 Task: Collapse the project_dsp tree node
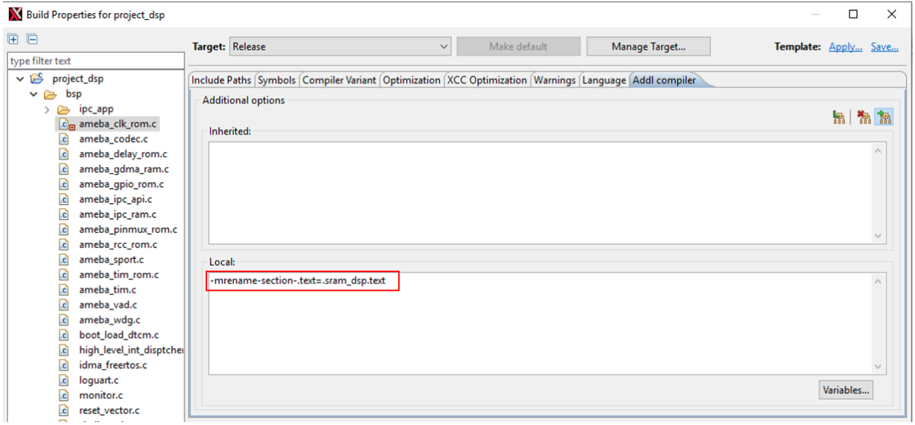point(20,79)
